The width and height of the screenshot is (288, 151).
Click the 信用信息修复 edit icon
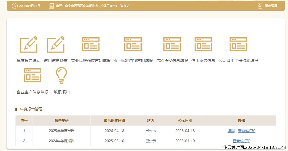pyautogui.click(x=55, y=44)
